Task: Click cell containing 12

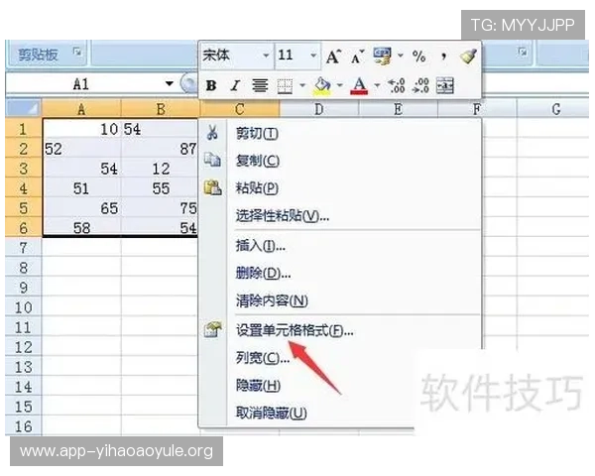Action: pos(160,169)
